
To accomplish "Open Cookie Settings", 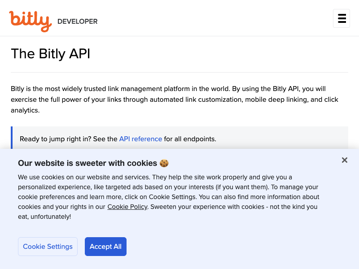I will point(48,246).
